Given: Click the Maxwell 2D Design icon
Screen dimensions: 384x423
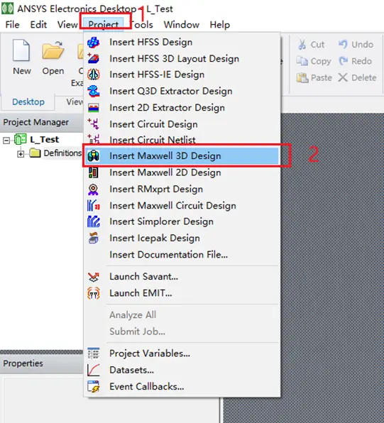Looking at the screenshot, I should click(94, 172).
